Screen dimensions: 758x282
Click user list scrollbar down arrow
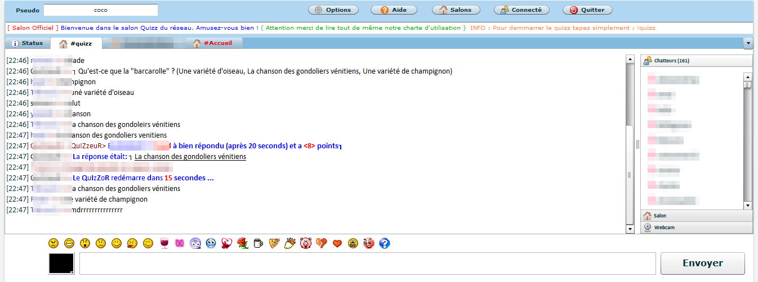[748, 206]
